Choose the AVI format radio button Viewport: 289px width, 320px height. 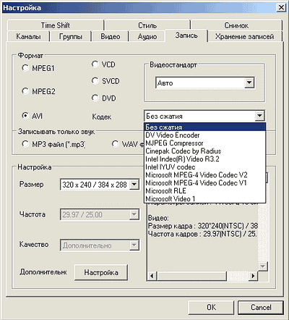pyautogui.click(x=25, y=116)
